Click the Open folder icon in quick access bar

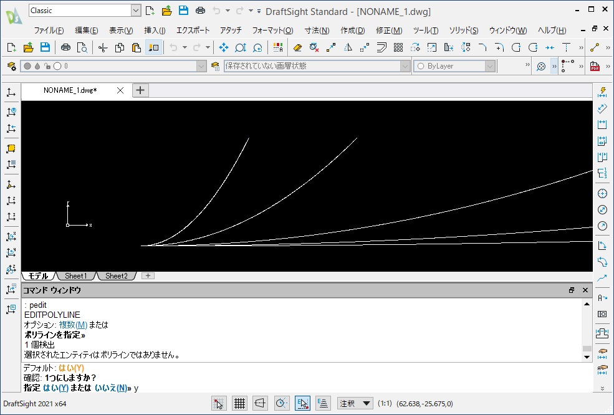click(x=167, y=11)
